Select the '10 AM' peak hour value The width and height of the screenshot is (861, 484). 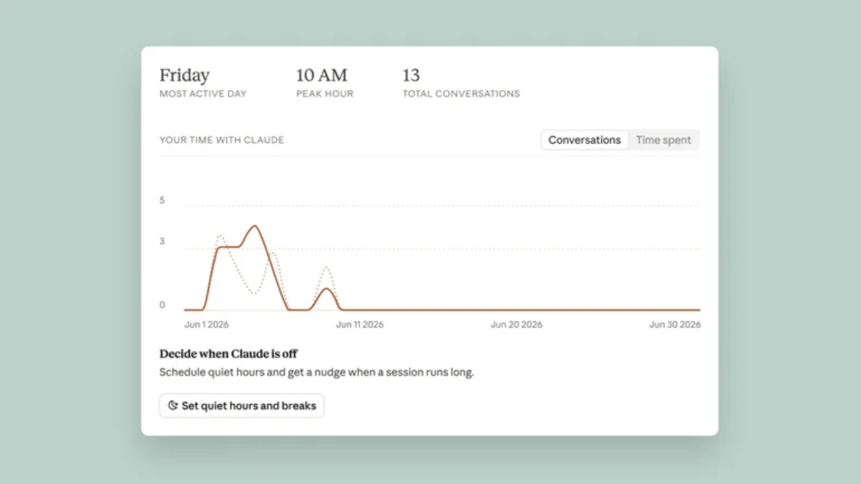[x=322, y=75]
